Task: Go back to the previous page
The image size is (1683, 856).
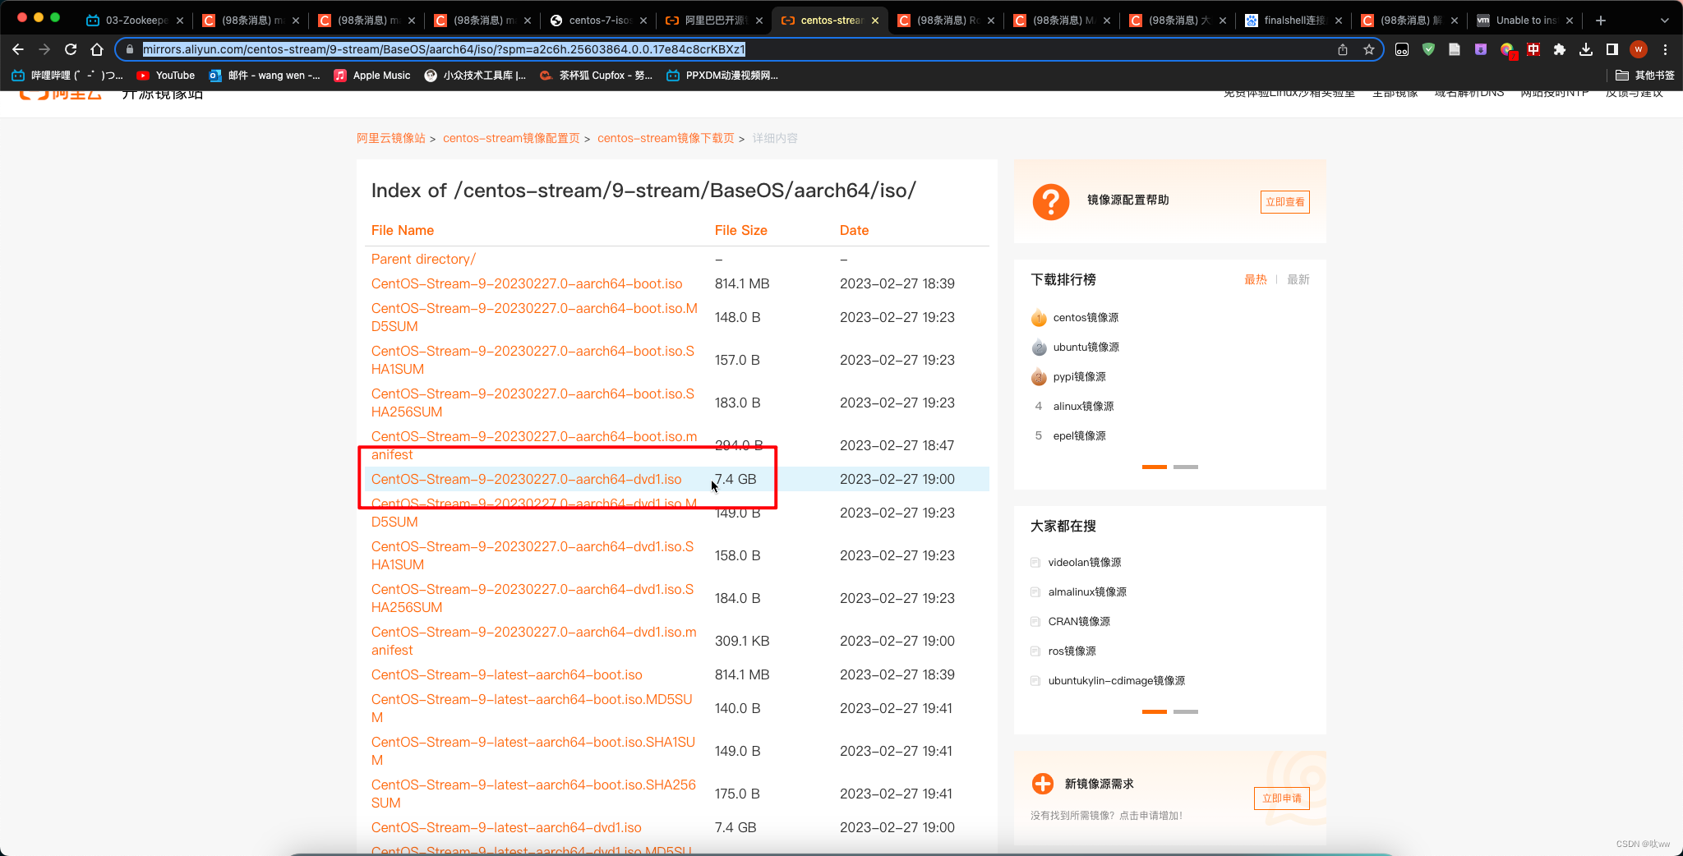Action: pyautogui.click(x=18, y=49)
